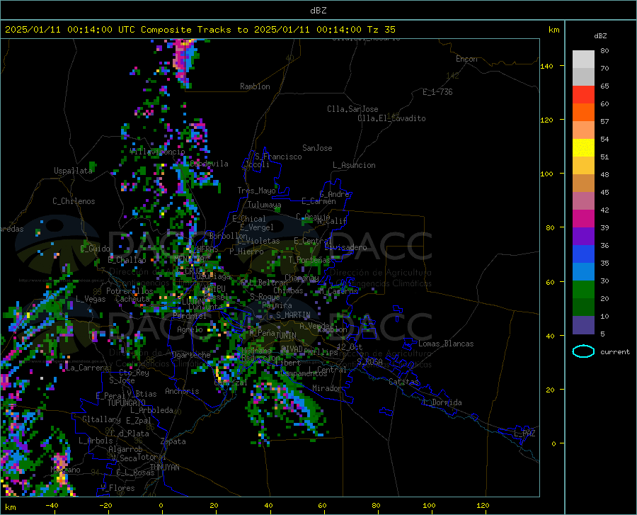Click the 'Palmira' map label
637x515 pixels.
(277, 305)
